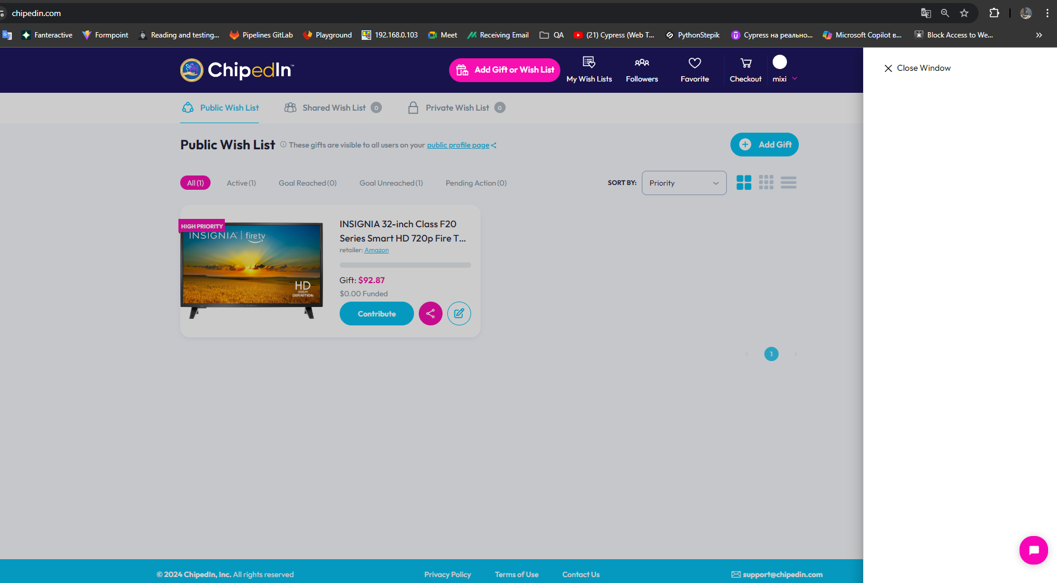
Task: Select the All (1) filter
Action: [195, 183]
